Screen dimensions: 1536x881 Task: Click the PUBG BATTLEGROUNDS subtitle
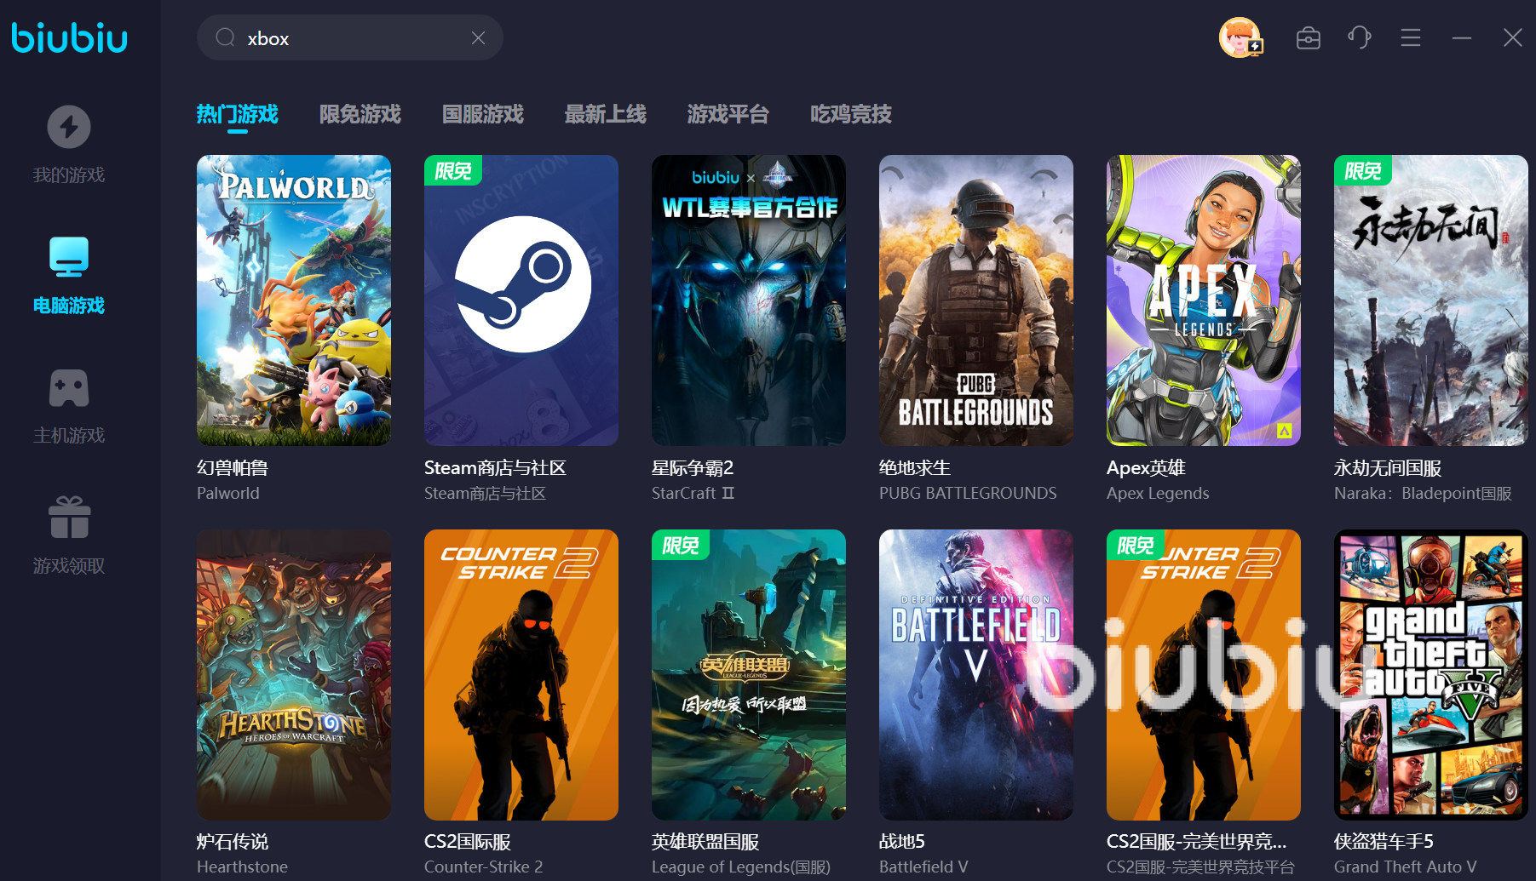coord(968,493)
